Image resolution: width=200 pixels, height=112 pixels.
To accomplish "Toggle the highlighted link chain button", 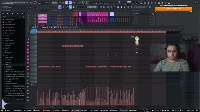I will (x=70, y=7).
